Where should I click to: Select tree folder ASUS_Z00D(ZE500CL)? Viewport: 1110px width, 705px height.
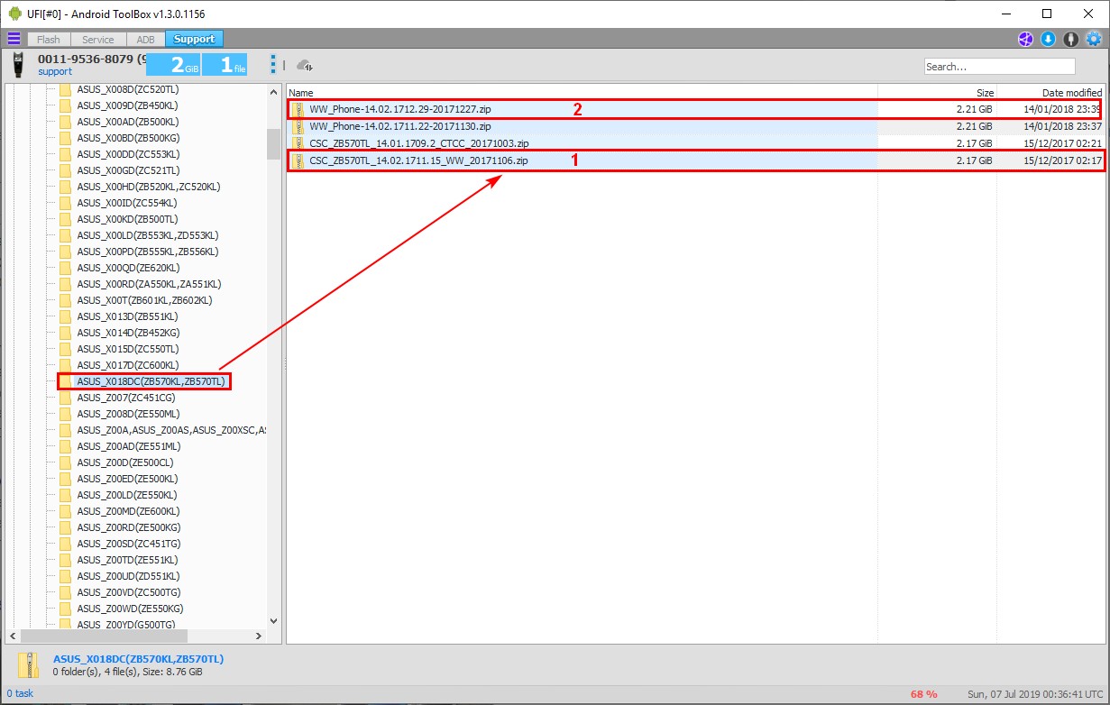pyautogui.click(x=125, y=462)
